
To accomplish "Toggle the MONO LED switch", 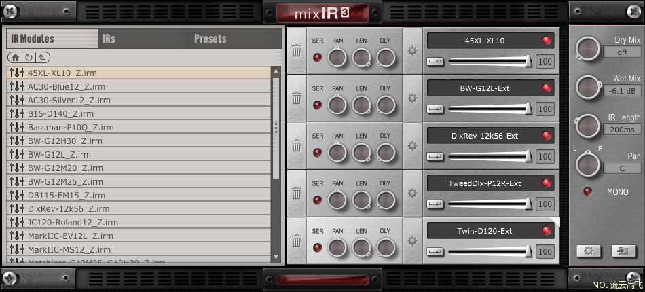I will (588, 191).
